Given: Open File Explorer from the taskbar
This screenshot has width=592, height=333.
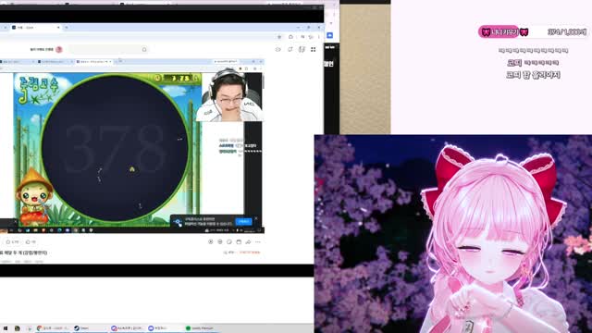Looking at the screenshot, I should click(x=17, y=328).
